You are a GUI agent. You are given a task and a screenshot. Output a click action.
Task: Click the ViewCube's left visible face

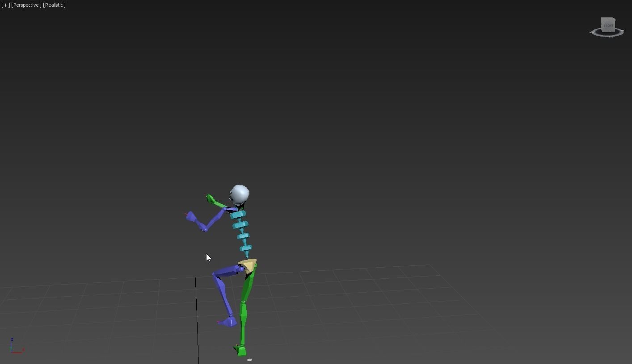tap(601, 26)
